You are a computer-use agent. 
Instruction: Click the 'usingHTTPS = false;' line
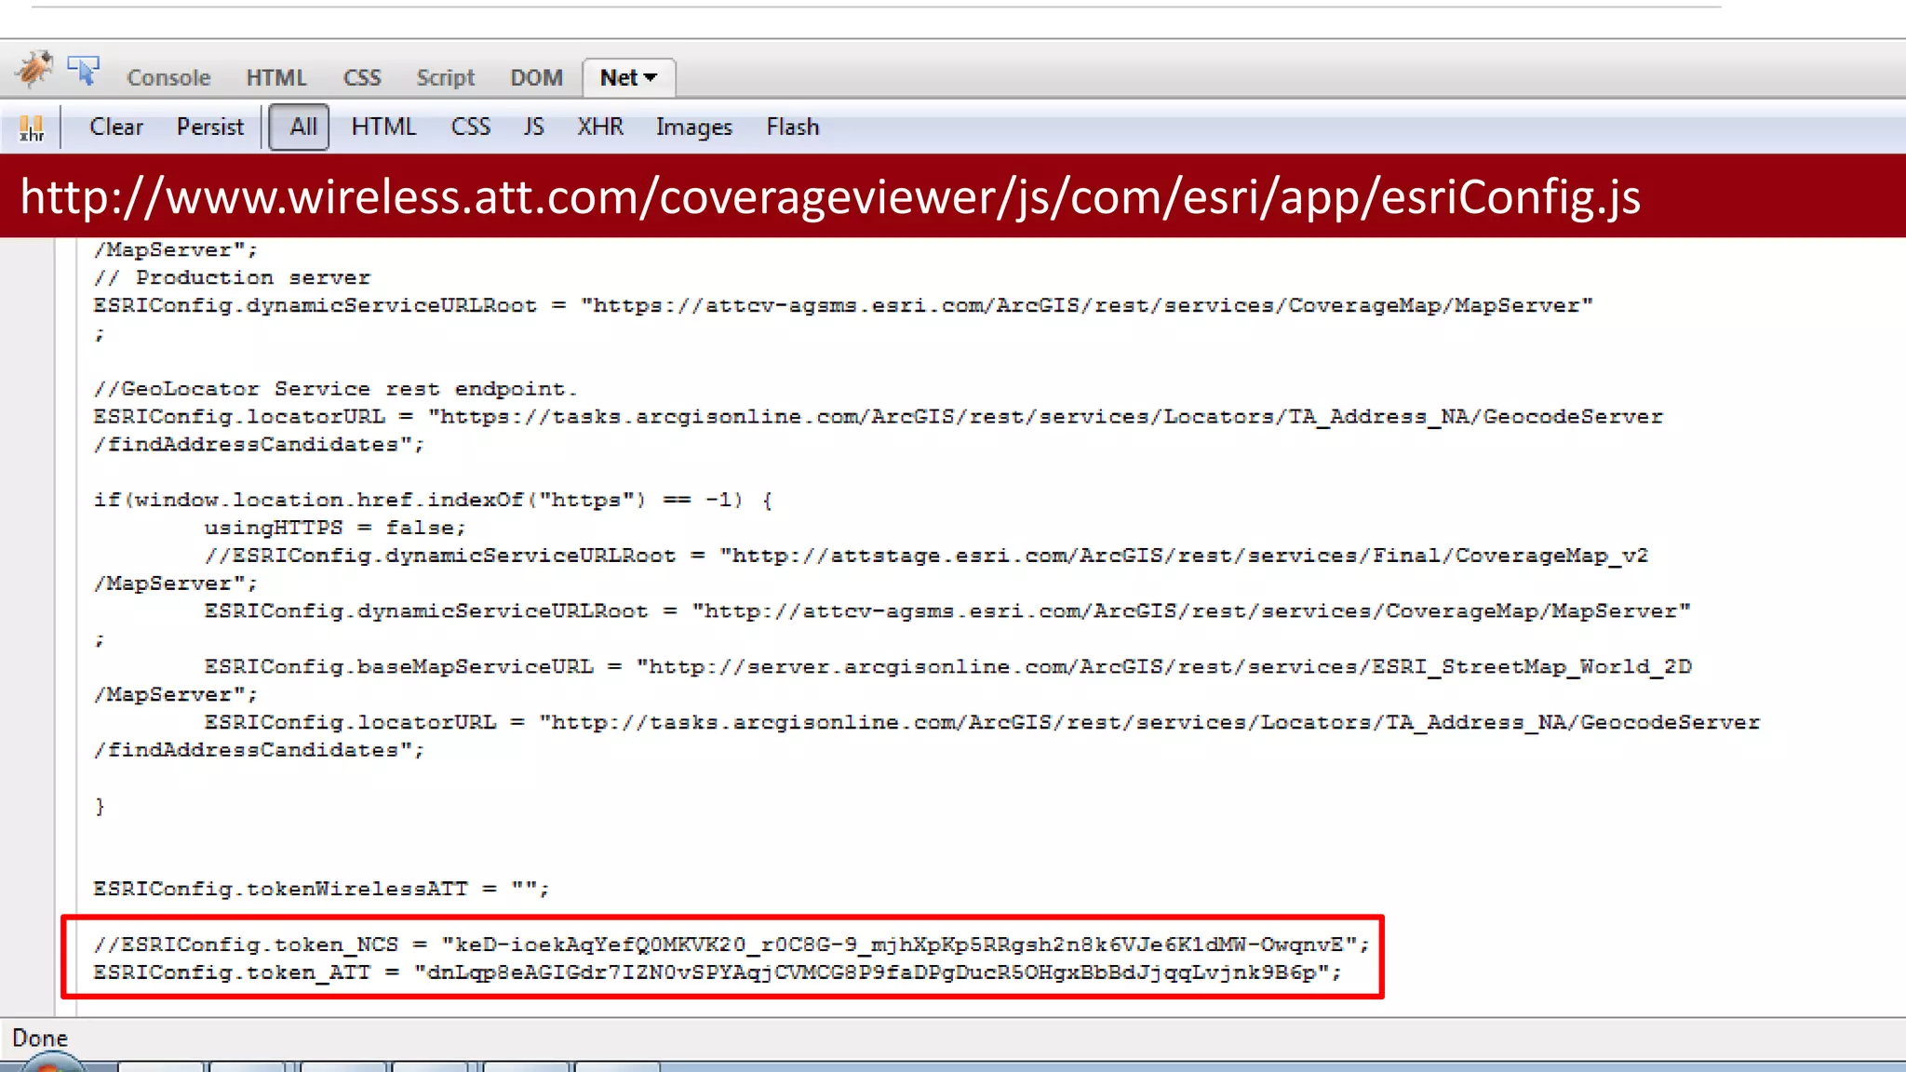coord(335,528)
